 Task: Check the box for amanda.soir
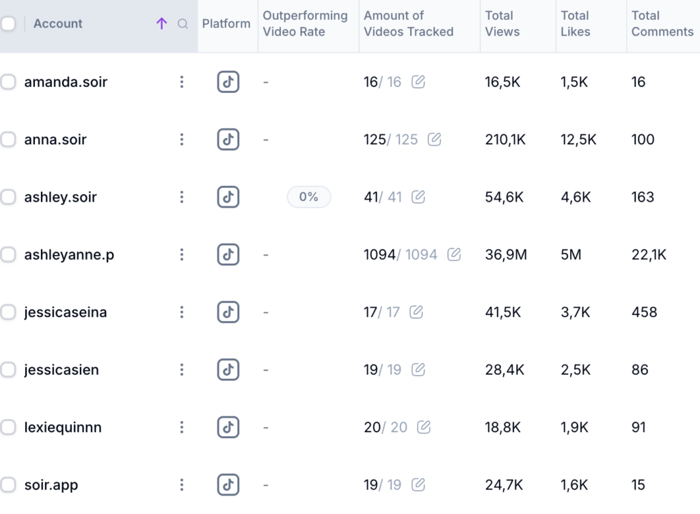8,82
